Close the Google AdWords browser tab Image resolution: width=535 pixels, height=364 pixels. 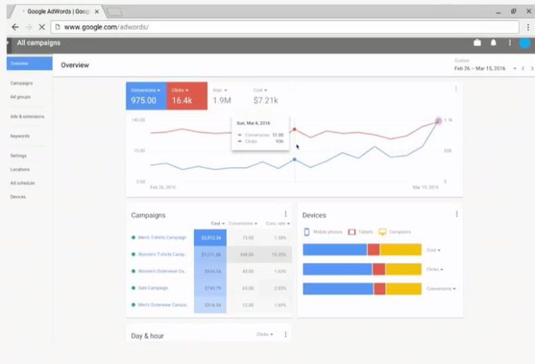(x=97, y=12)
